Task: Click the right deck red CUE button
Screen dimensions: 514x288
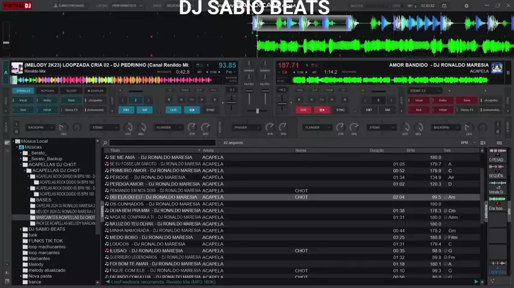Action: (x=303, y=110)
